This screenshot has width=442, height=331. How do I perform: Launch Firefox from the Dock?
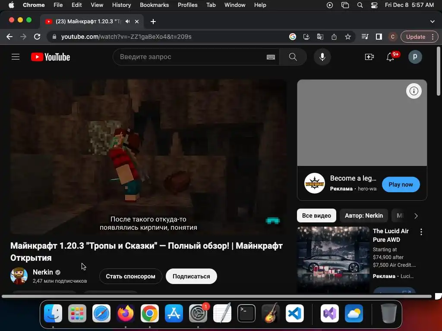pyautogui.click(x=126, y=313)
